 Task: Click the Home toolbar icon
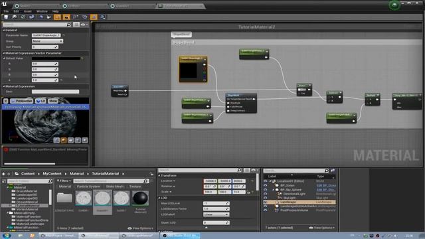(x=41, y=17)
